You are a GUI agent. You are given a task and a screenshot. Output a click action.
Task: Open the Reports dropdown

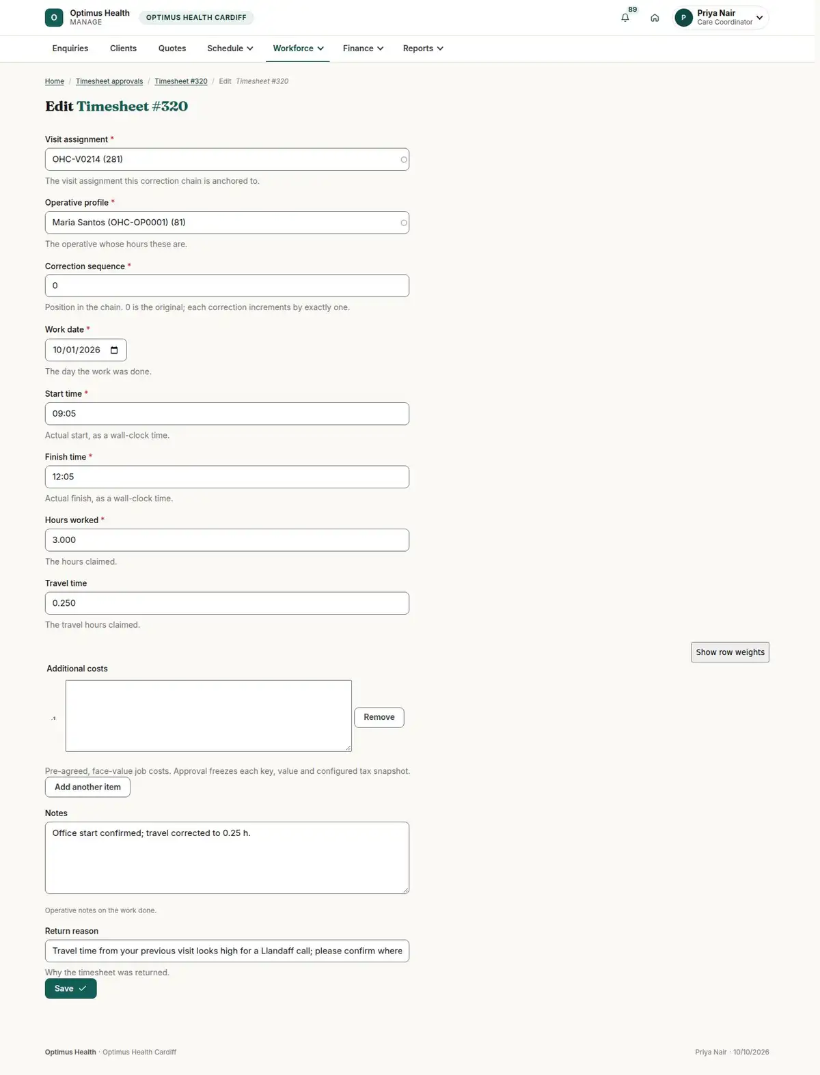(423, 48)
